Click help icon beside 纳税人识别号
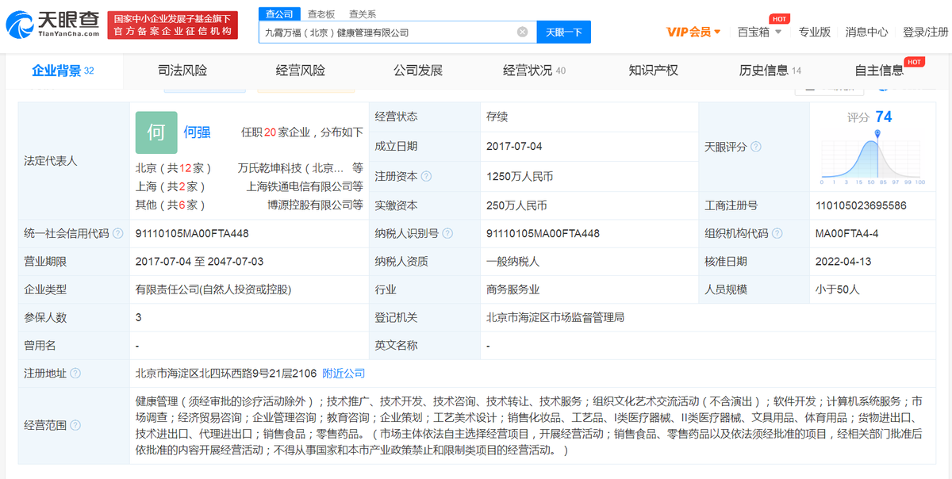The width and height of the screenshot is (952, 479). [x=447, y=234]
